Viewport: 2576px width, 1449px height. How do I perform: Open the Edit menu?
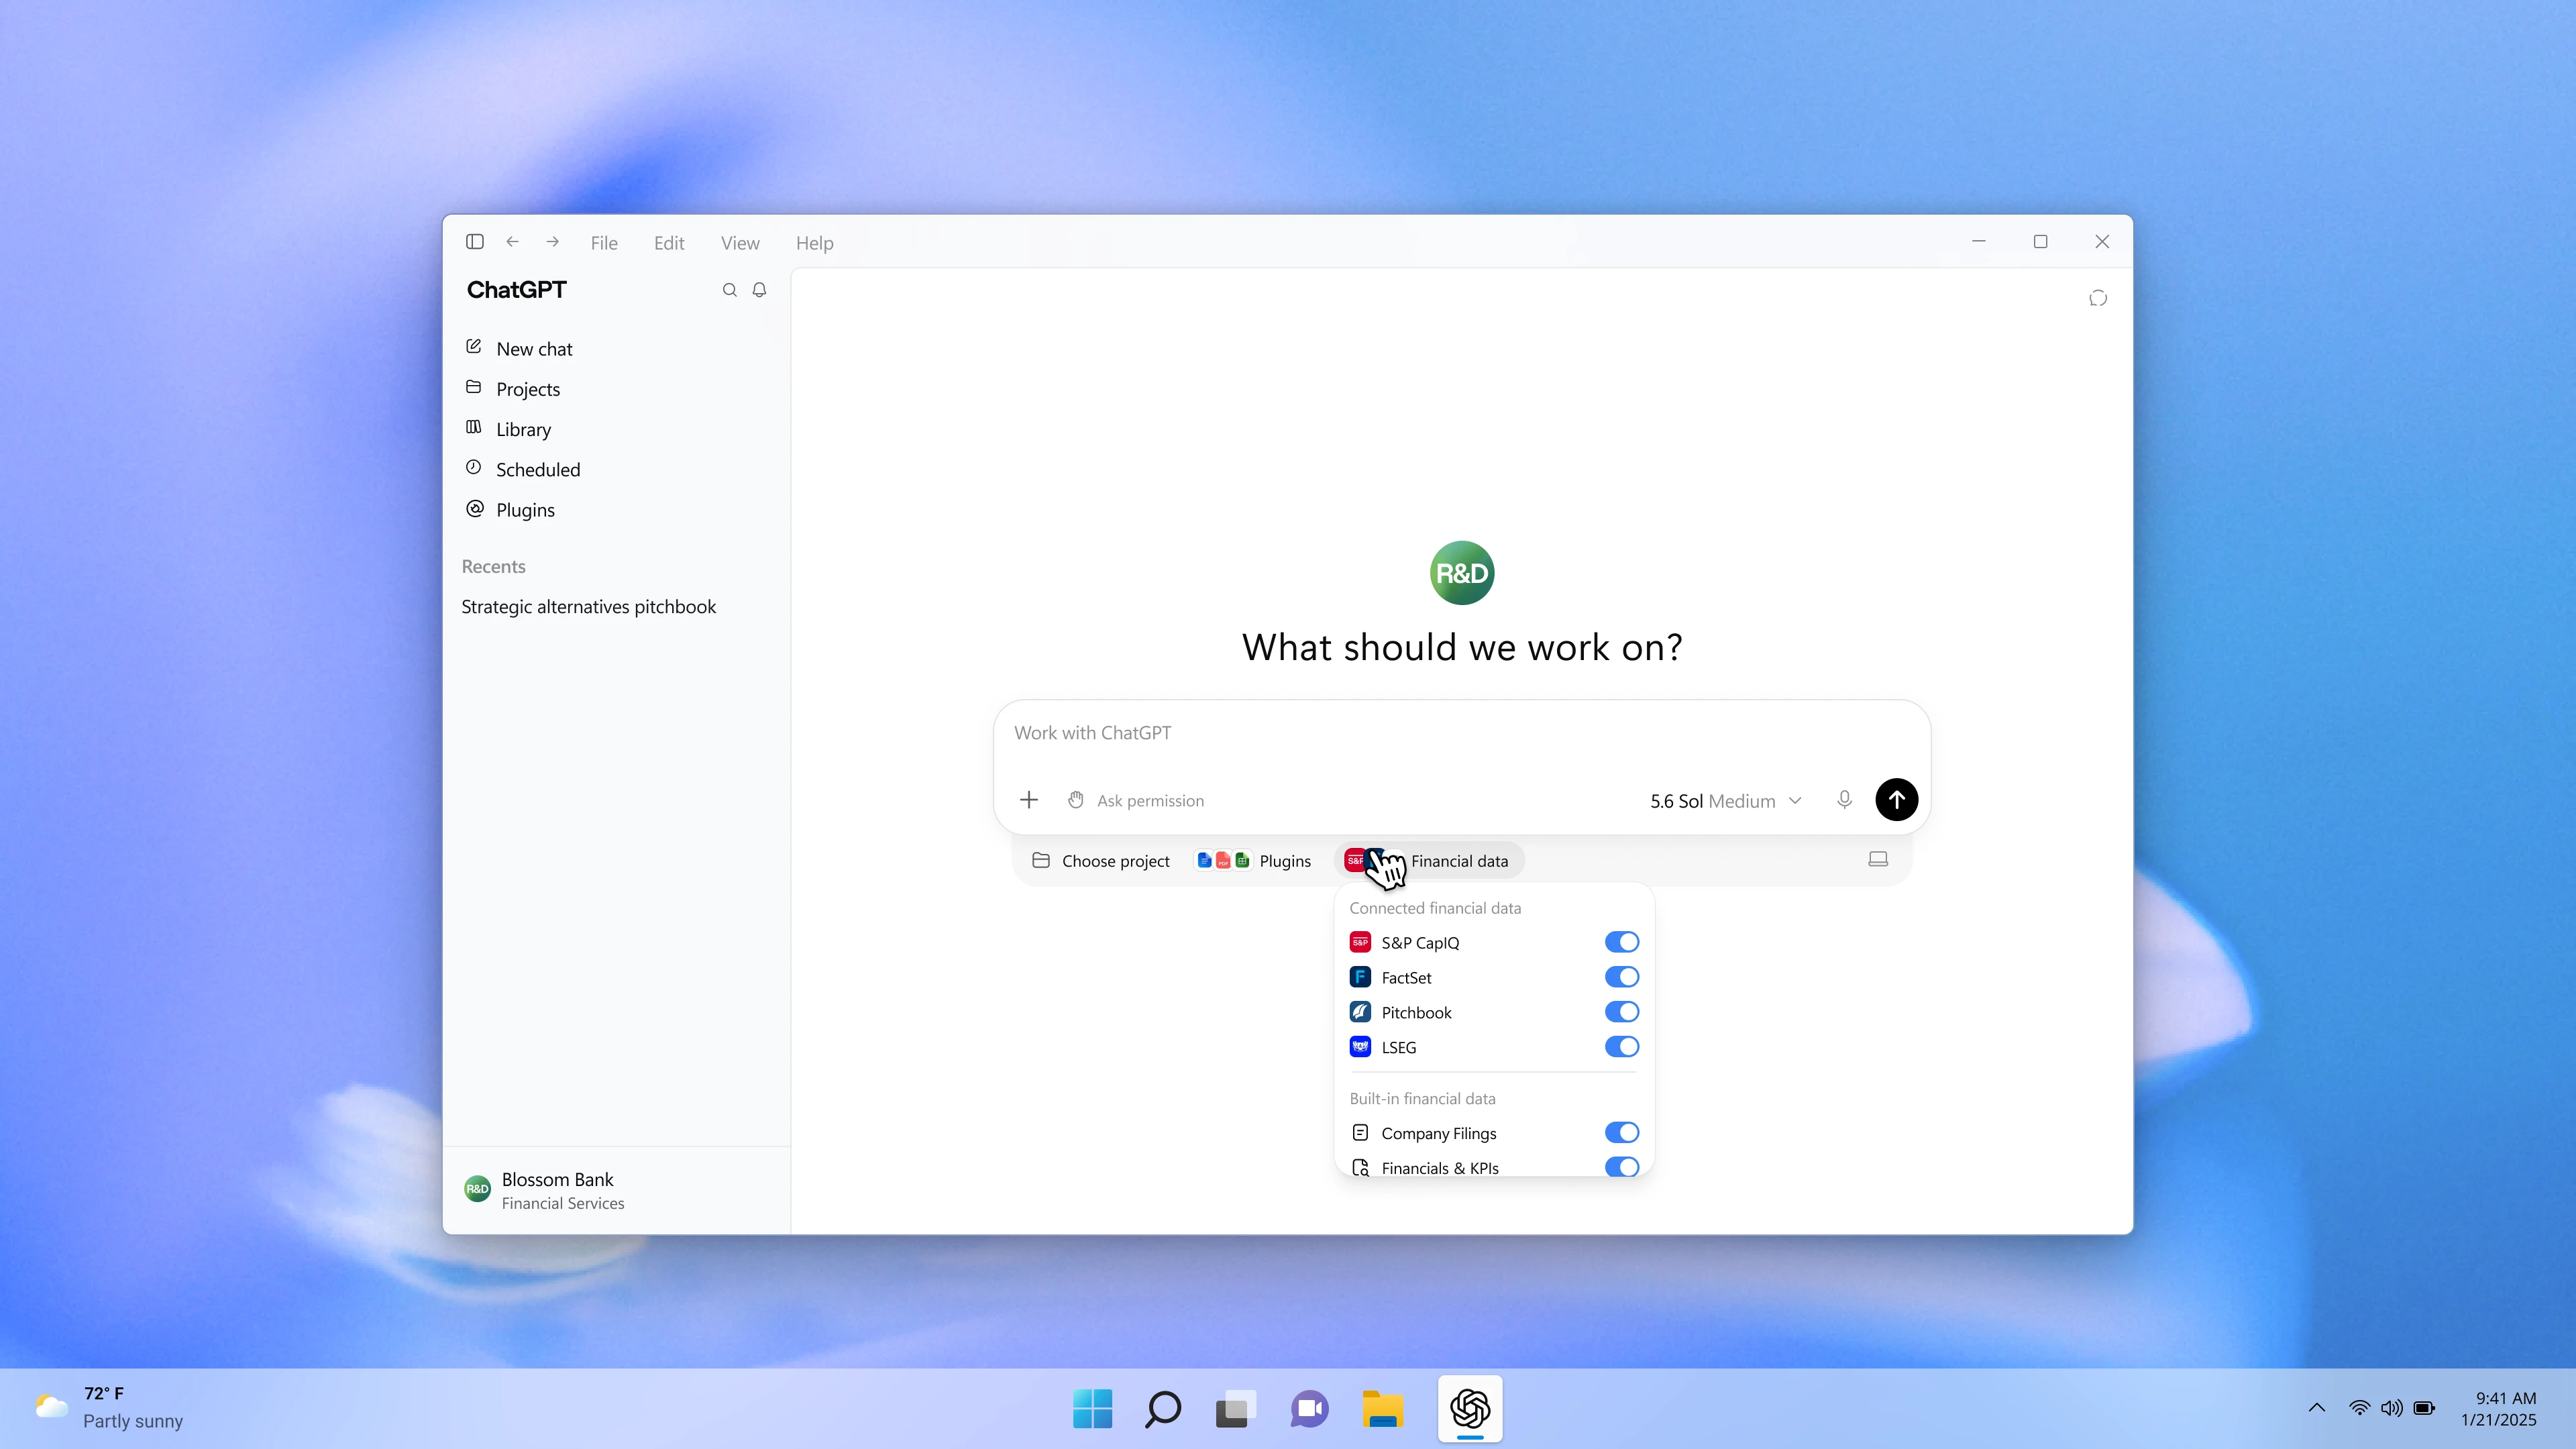pos(669,243)
